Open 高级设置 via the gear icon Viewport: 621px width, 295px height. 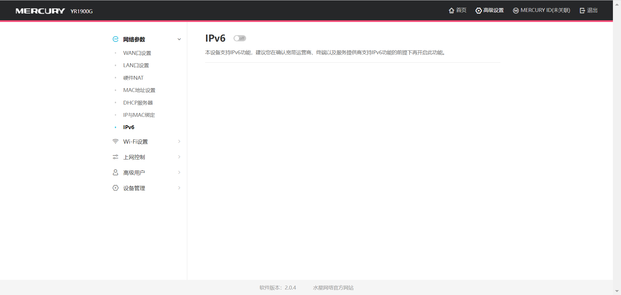click(478, 10)
